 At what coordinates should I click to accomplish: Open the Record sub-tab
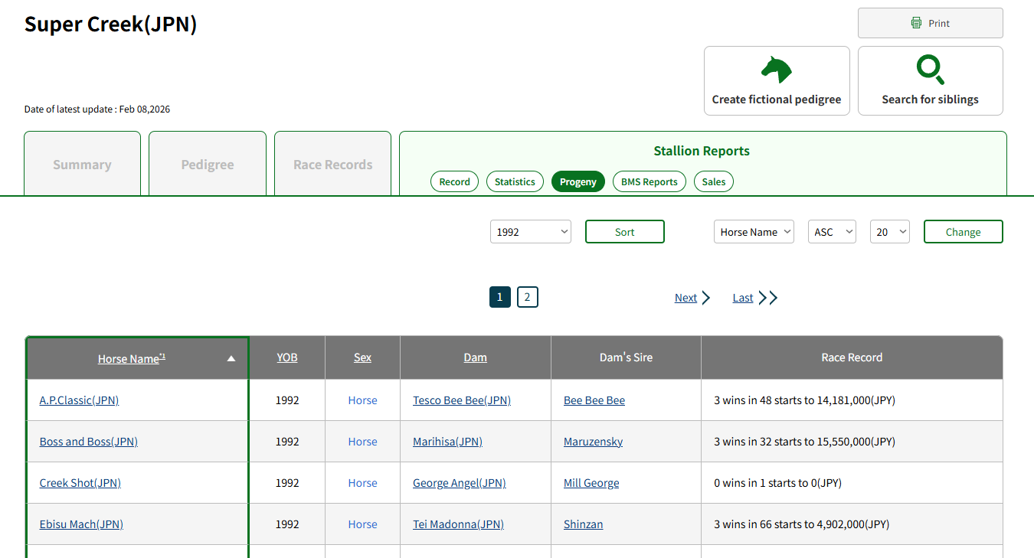[455, 181]
